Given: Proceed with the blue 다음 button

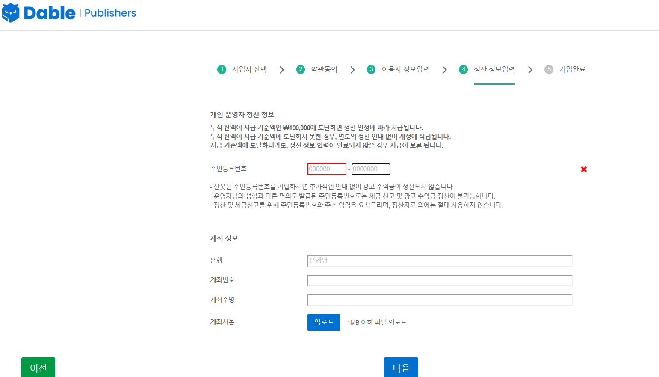Looking at the screenshot, I should coord(401,368).
